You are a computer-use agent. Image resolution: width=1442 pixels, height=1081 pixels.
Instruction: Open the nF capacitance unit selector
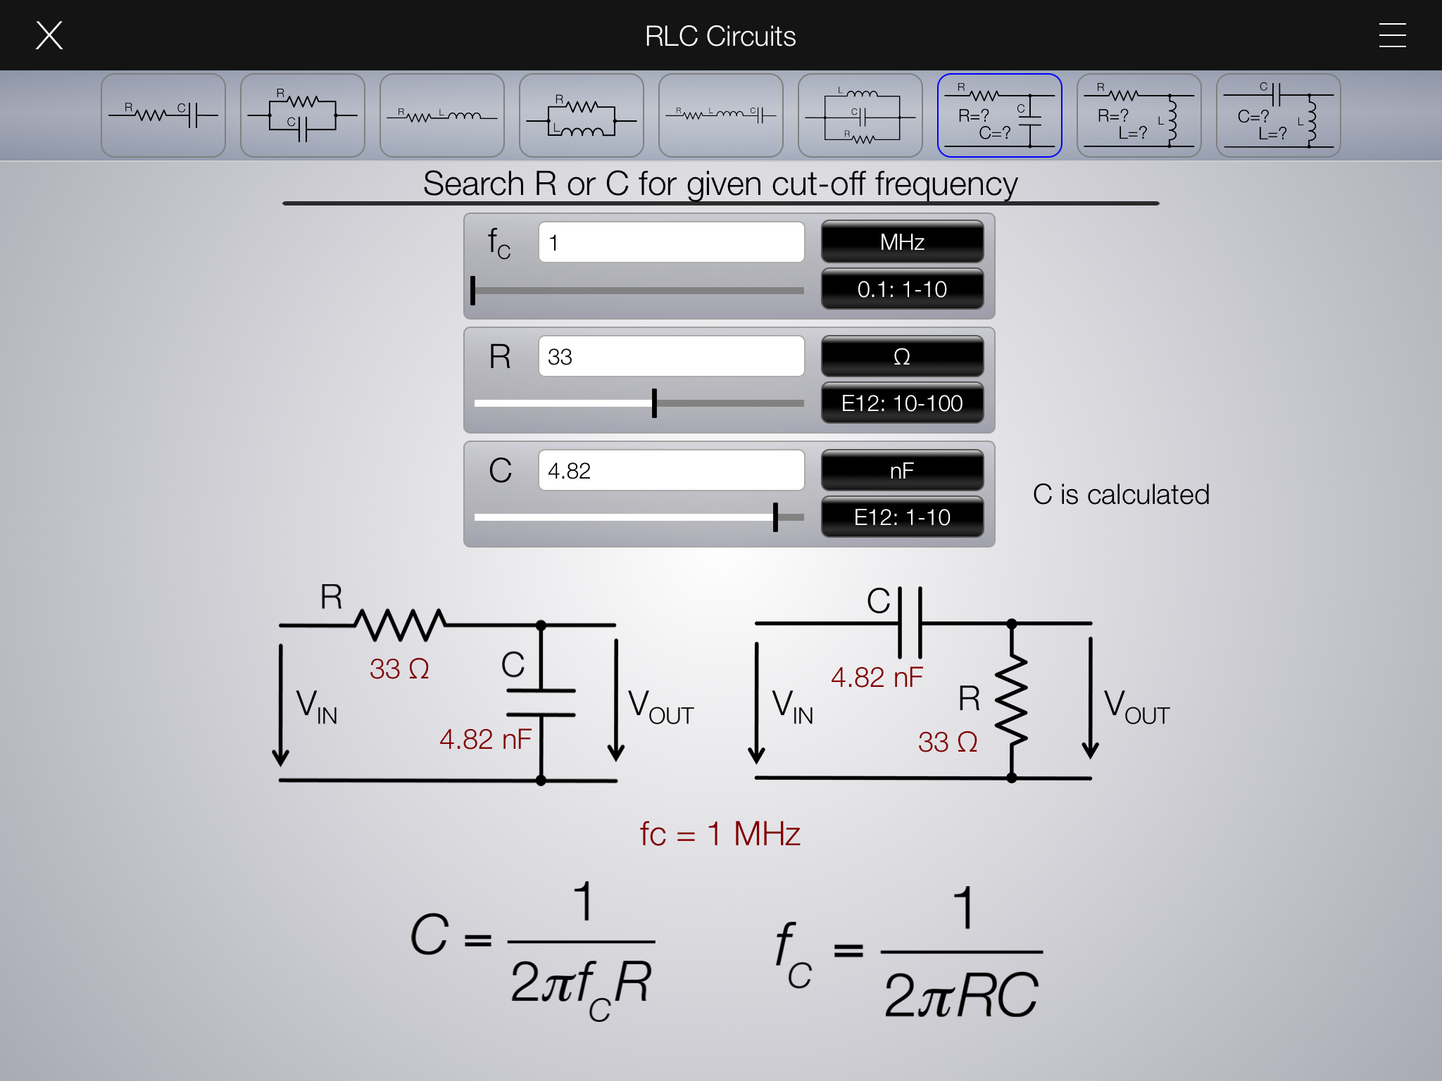coord(902,470)
